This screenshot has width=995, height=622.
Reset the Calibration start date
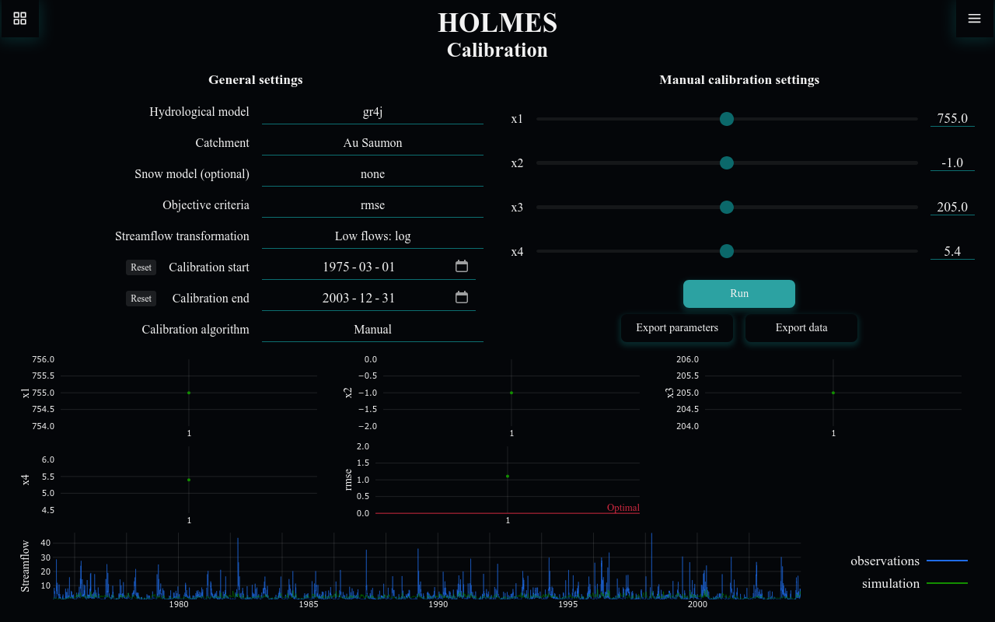[x=141, y=267]
